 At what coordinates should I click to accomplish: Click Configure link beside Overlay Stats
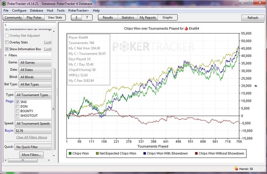point(48,42)
